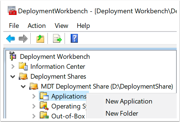180x122 pixels.
Task: Expand the Out-of-Box node chevron
Action: click(x=34, y=116)
